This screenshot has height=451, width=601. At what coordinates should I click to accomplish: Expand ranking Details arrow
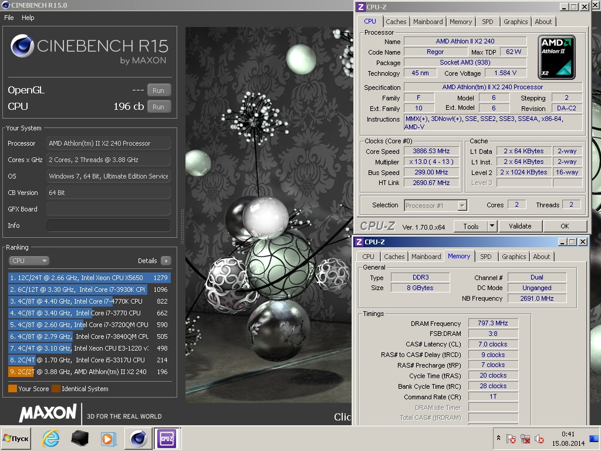click(x=166, y=261)
